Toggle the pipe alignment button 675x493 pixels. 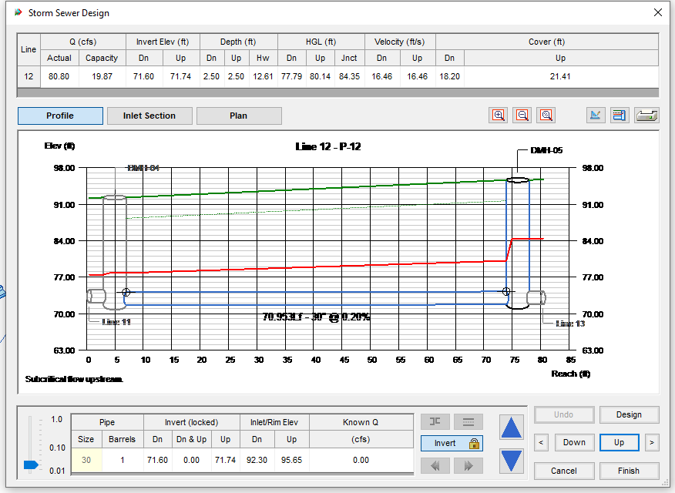click(468, 421)
